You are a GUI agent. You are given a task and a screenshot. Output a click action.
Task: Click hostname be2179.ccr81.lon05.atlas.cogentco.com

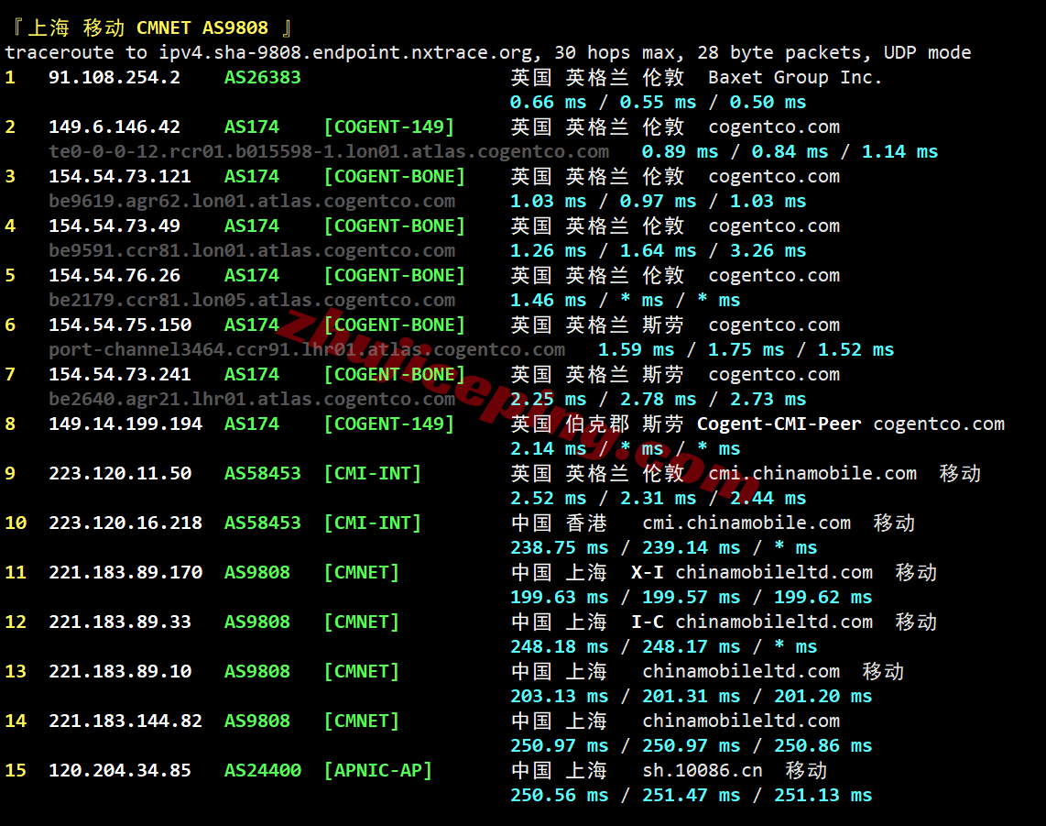tap(252, 300)
